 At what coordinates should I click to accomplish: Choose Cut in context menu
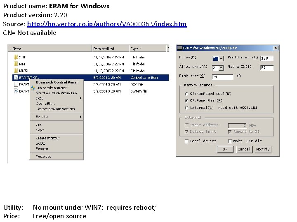tap(57, 125)
